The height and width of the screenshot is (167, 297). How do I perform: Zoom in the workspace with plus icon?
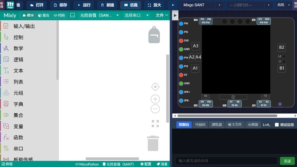(155, 99)
